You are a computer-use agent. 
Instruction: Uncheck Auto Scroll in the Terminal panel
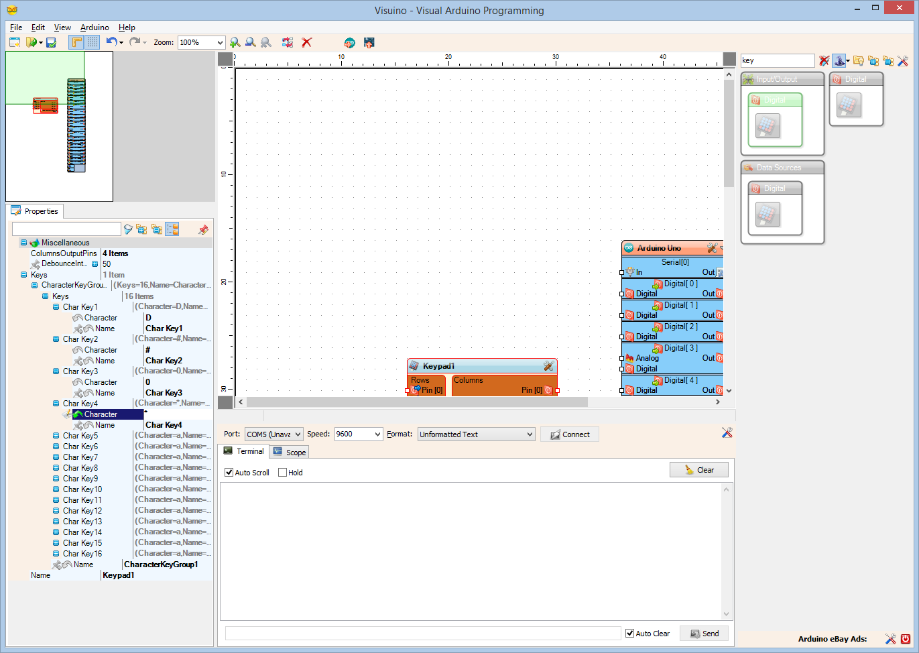coord(229,472)
